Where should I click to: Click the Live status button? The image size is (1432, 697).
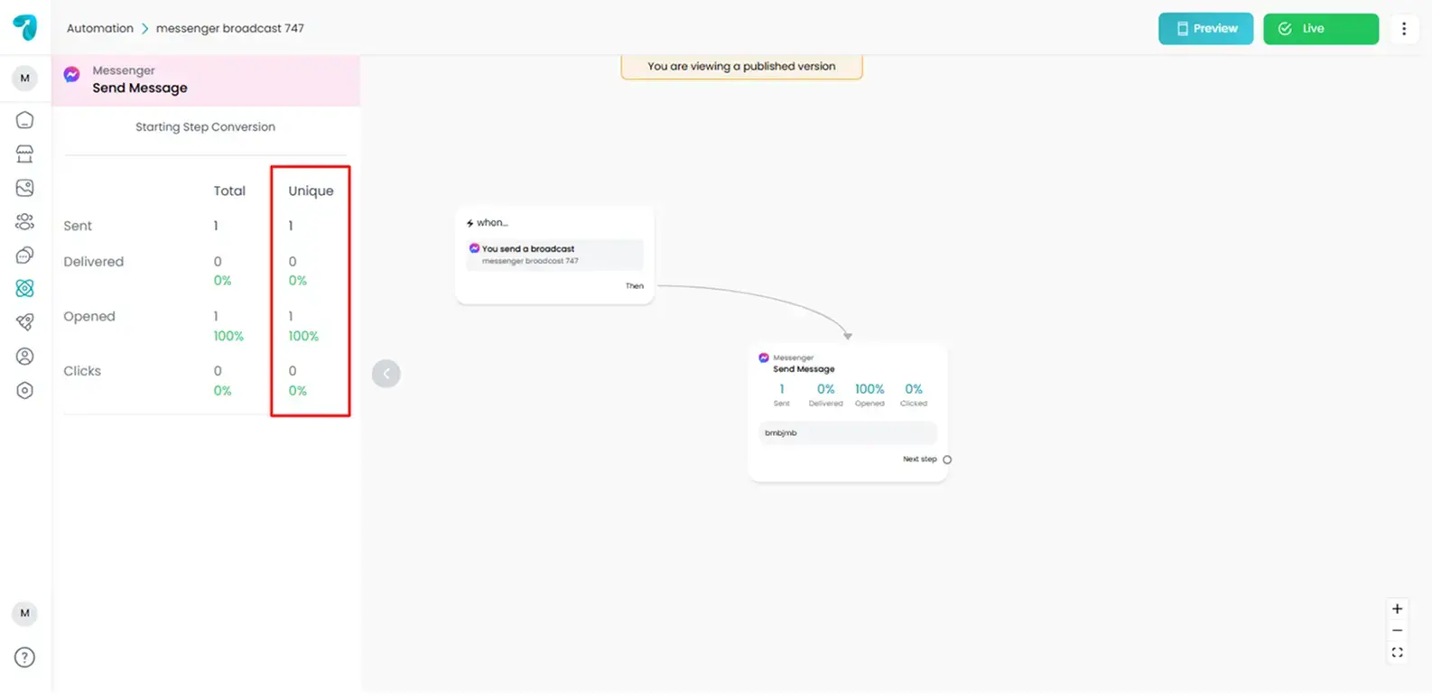(1320, 29)
